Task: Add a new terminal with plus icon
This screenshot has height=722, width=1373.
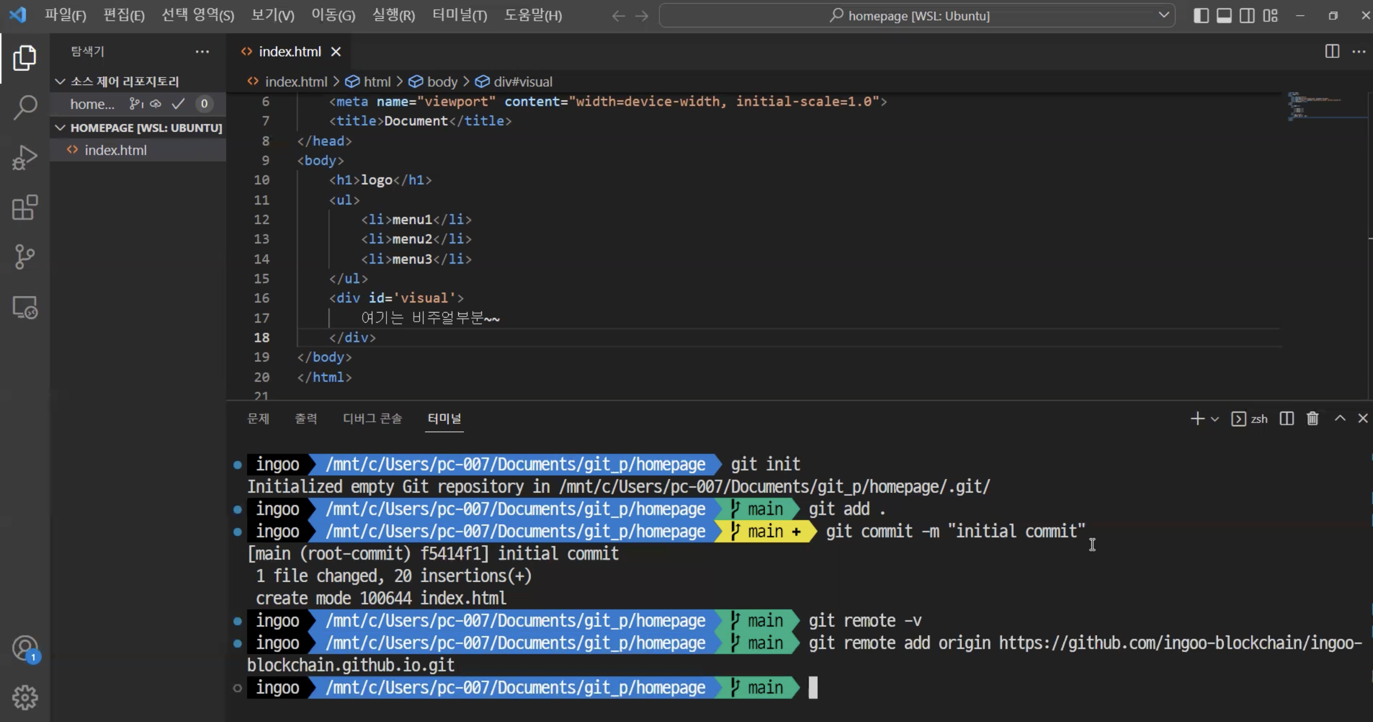Action: point(1197,419)
